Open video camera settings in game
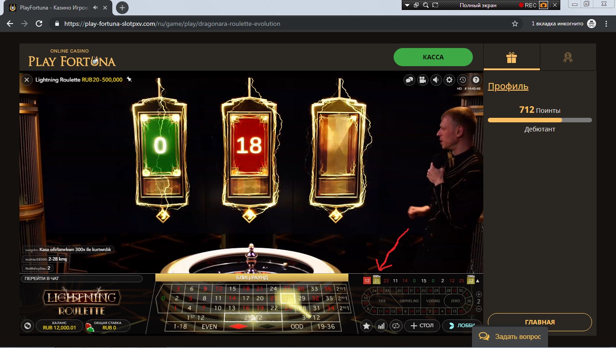Screen dimensions: 616x348 click(x=423, y=80)
